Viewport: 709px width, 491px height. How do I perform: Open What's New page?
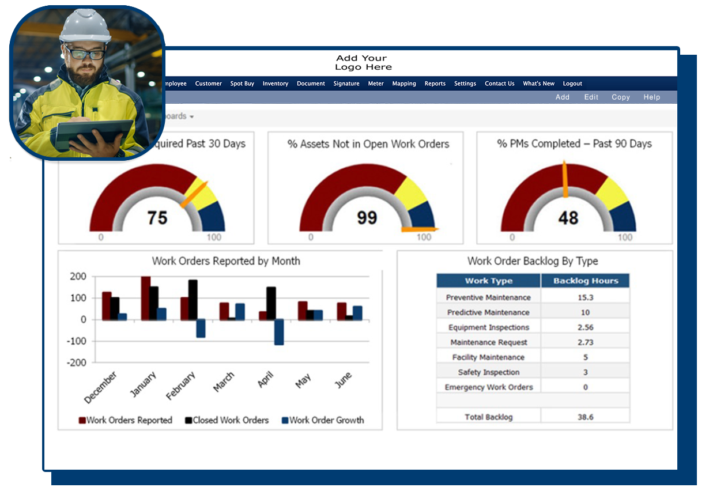pos(538,84)
